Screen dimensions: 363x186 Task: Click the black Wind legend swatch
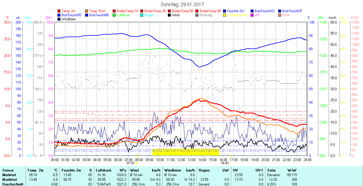click(169, 15)
